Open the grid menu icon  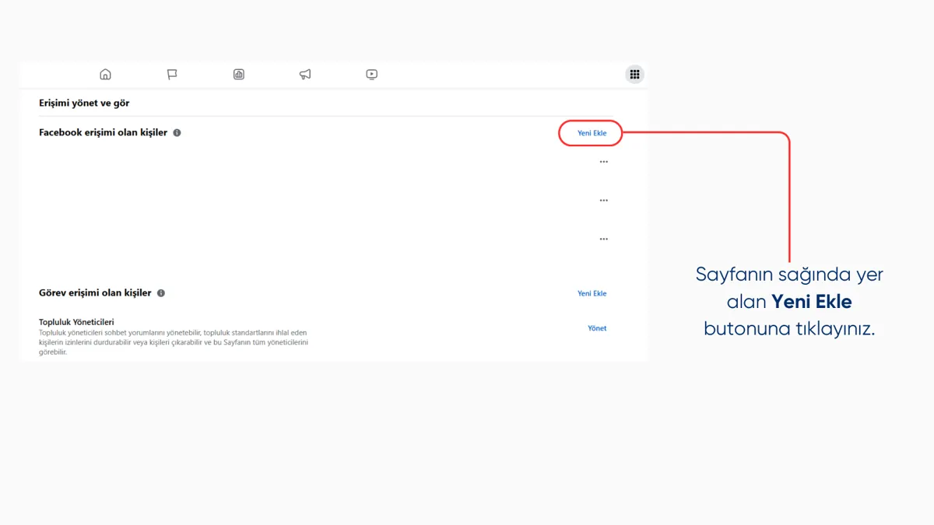click(635, 75)
